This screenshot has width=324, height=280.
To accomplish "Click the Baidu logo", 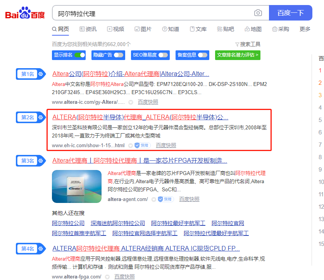I will pos(25,13).
